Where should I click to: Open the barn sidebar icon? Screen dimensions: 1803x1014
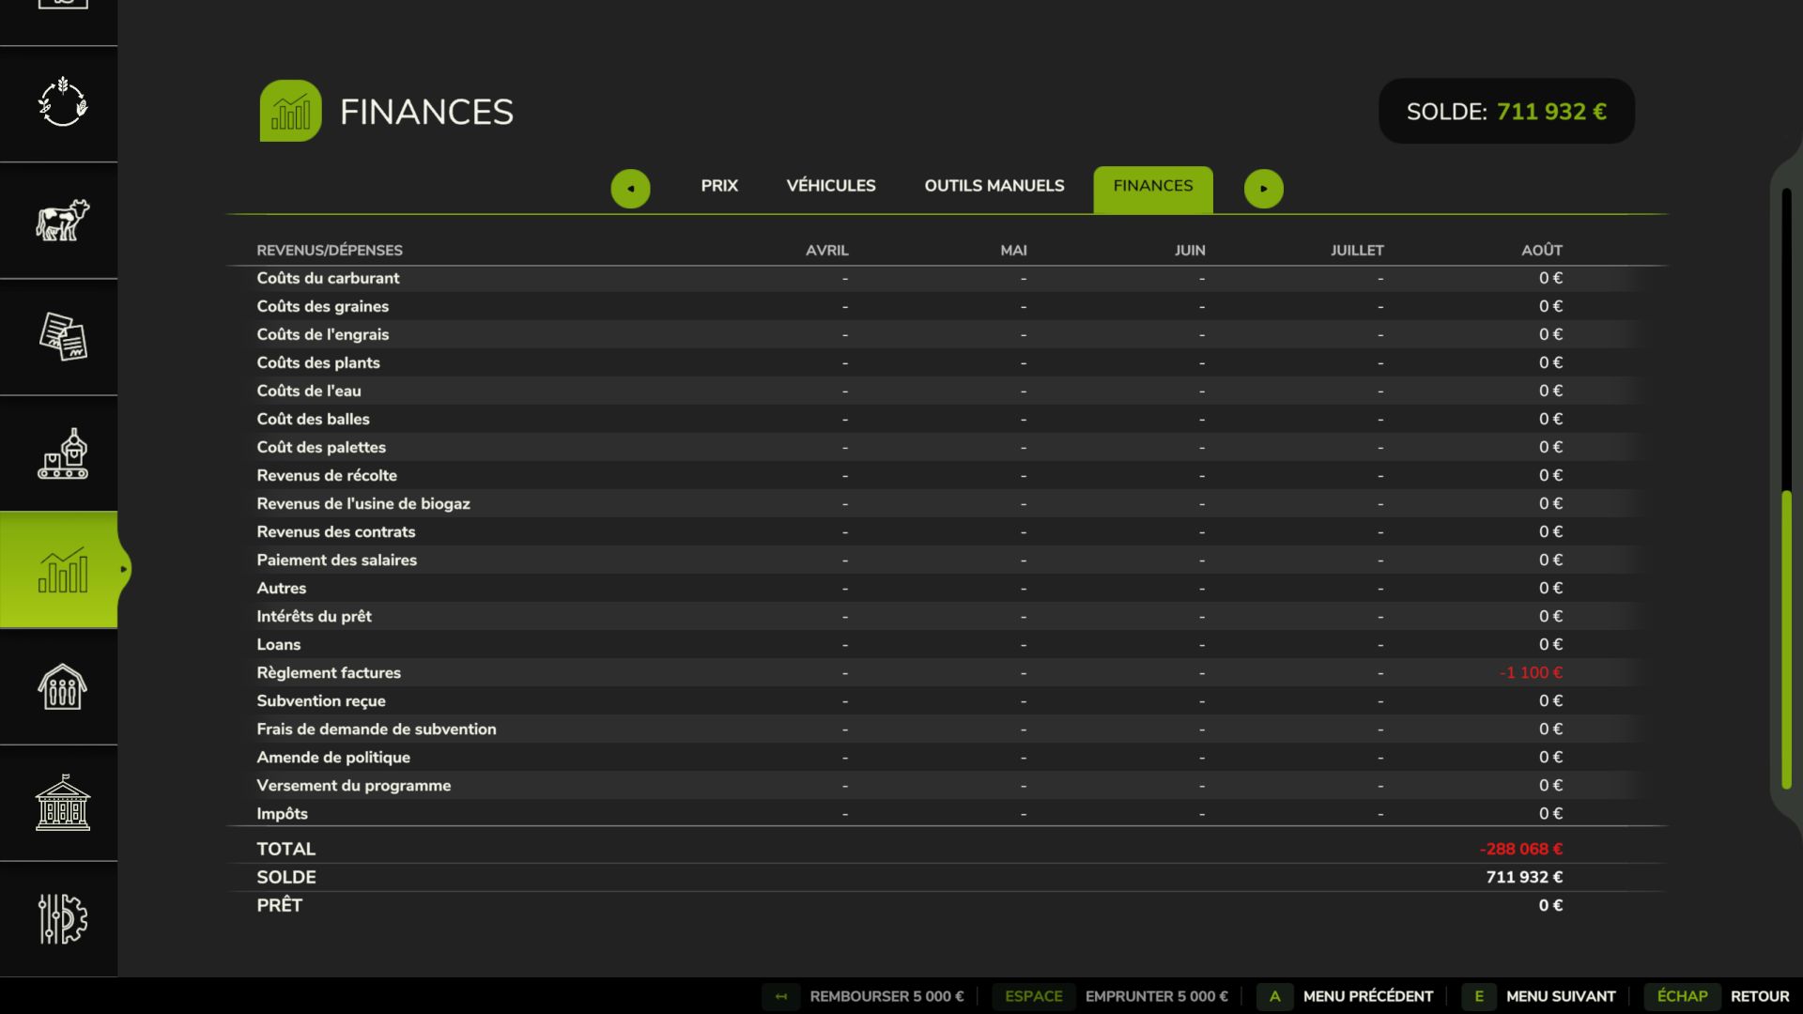62,686
